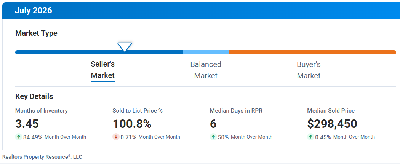Click the dark blue seller's segment of bar
The image size is (400, 164).
(99, 53)
